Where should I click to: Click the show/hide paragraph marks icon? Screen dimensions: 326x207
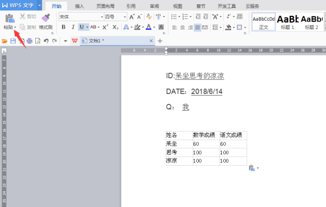(229, 16)
